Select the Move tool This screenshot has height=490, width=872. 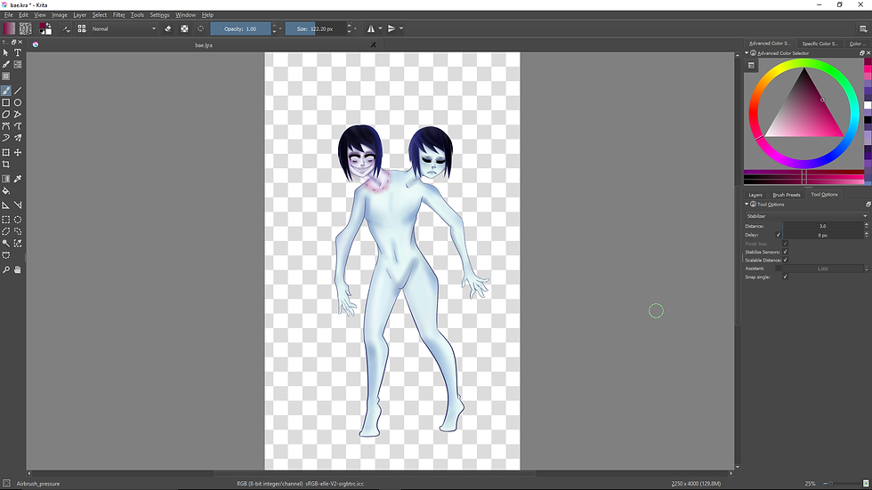(x=18, y=152)
